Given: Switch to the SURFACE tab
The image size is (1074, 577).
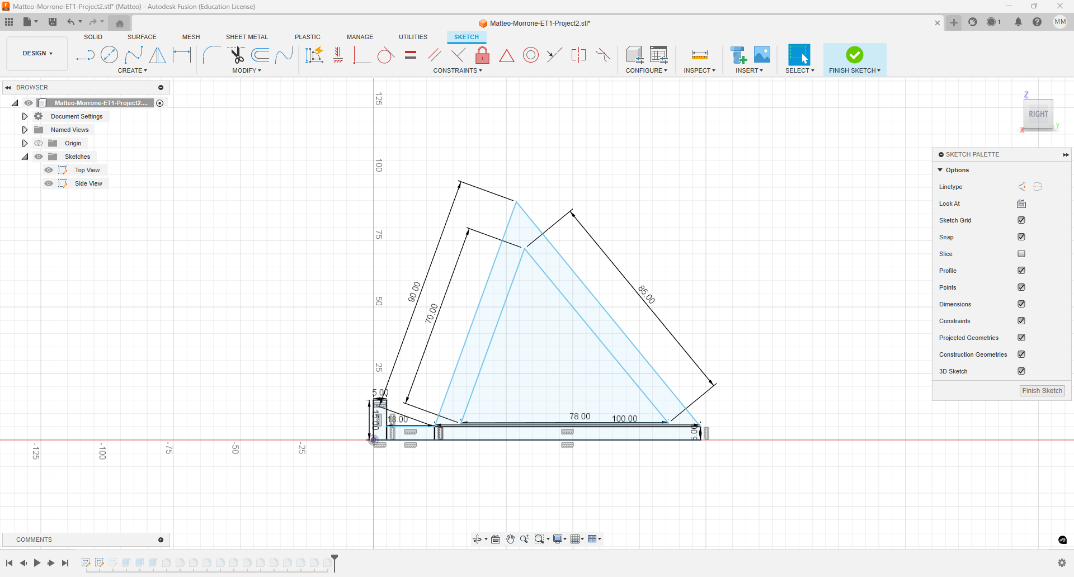Looking at the screenshot, I should pyautogui.click(x=142, y=37).
